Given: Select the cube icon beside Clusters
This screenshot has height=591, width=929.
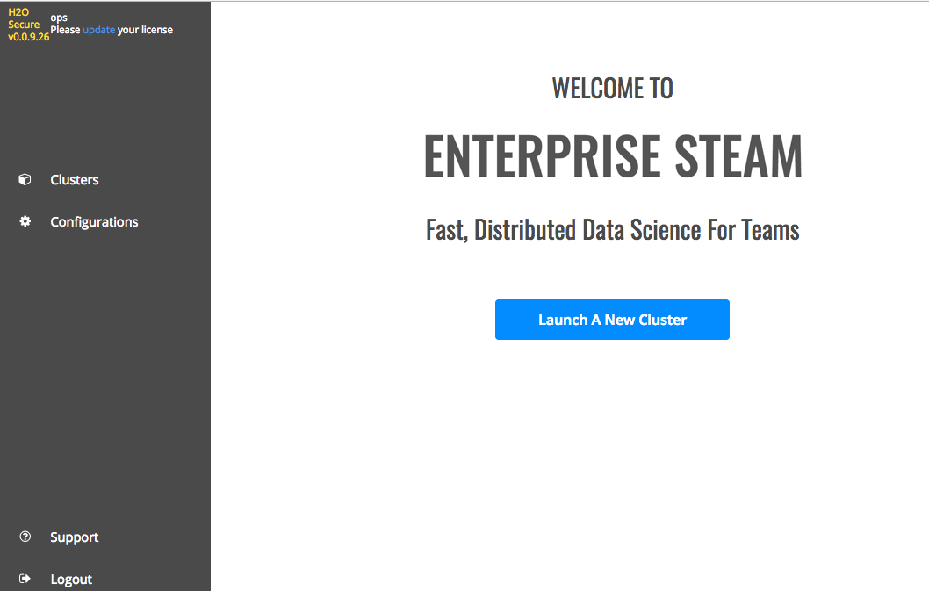Looking at the screenshot, I should [25, 179].
